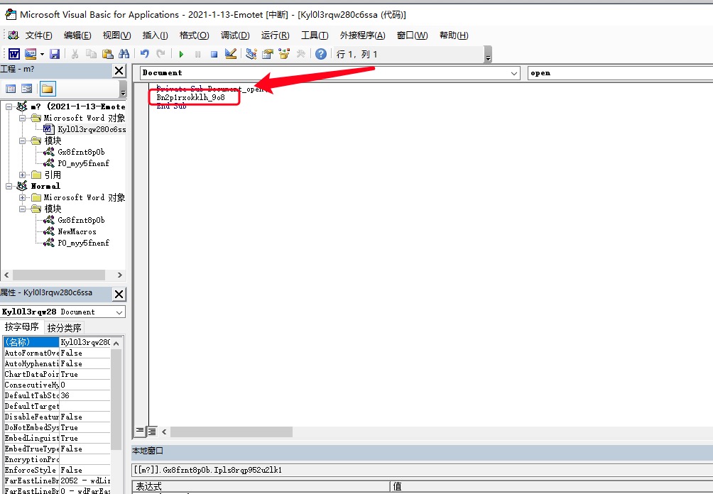Open the 帮助(H) menu

click(454, 35)
